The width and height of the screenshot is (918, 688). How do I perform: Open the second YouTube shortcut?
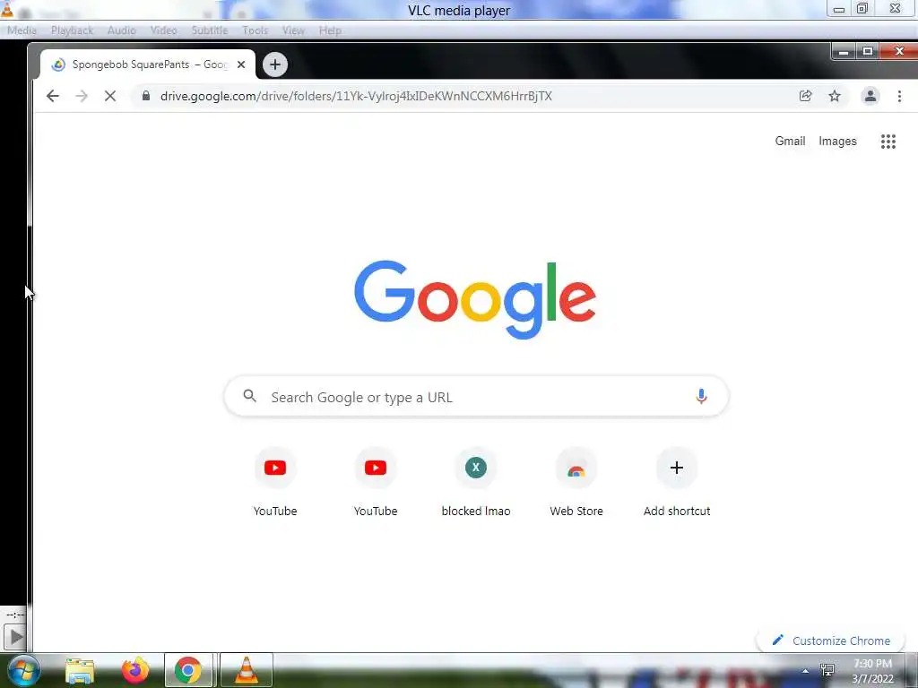click(x=376, y=483)
